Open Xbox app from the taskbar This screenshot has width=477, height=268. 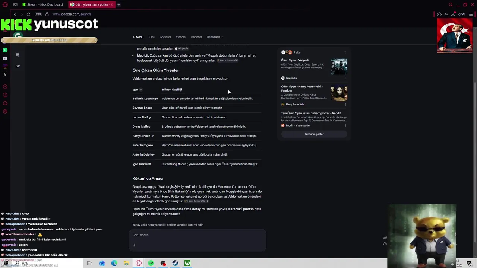tap(187, 263)
